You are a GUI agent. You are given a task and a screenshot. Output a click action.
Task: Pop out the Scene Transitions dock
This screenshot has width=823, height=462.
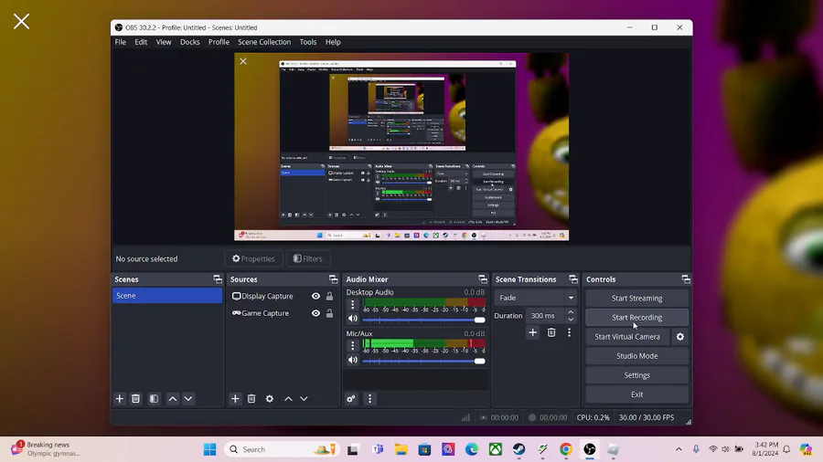point(573,279)
